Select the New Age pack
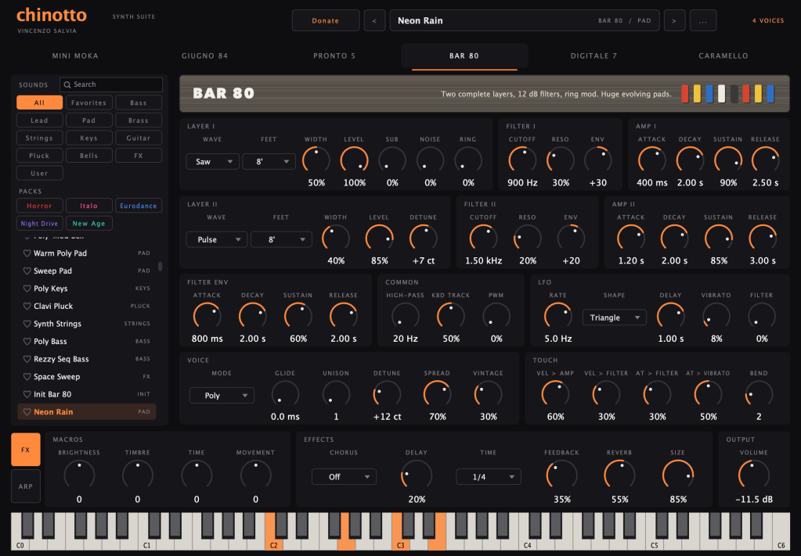The width and height of the screenshot is (801, 556). tap(89, 224)
